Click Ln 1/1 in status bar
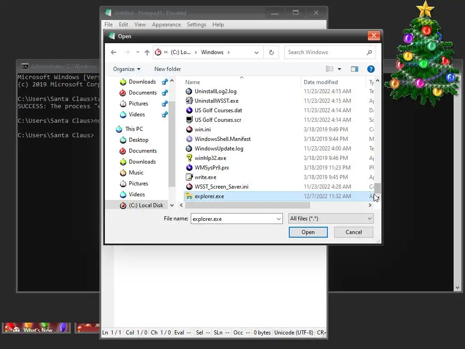 [x=112, y=333]
